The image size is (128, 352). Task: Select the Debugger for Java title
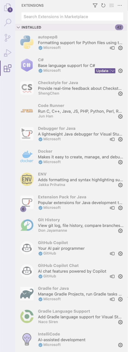click(57, 129)
